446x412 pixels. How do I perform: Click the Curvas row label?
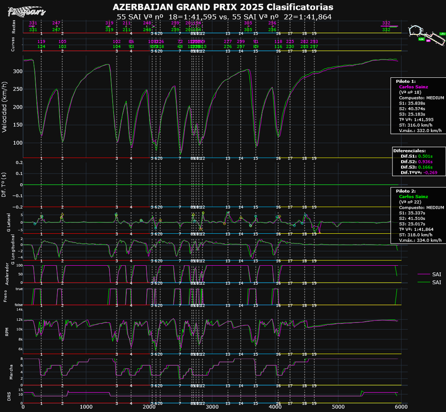point(12,45)
